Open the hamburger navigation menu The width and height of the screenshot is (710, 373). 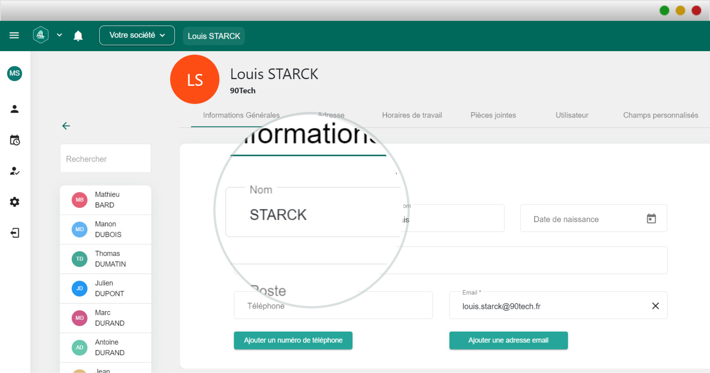pos(14,35)
